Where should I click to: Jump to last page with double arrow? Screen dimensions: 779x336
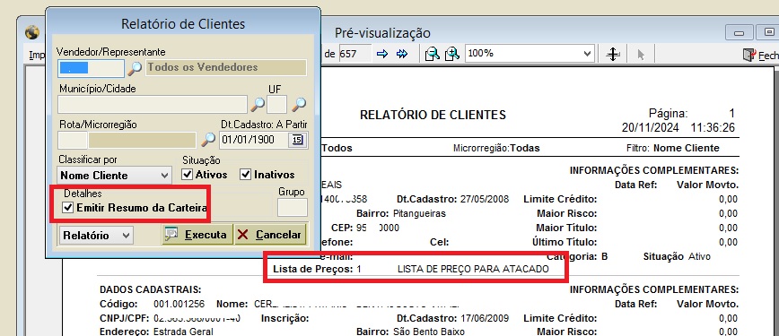tap(402, 54)
